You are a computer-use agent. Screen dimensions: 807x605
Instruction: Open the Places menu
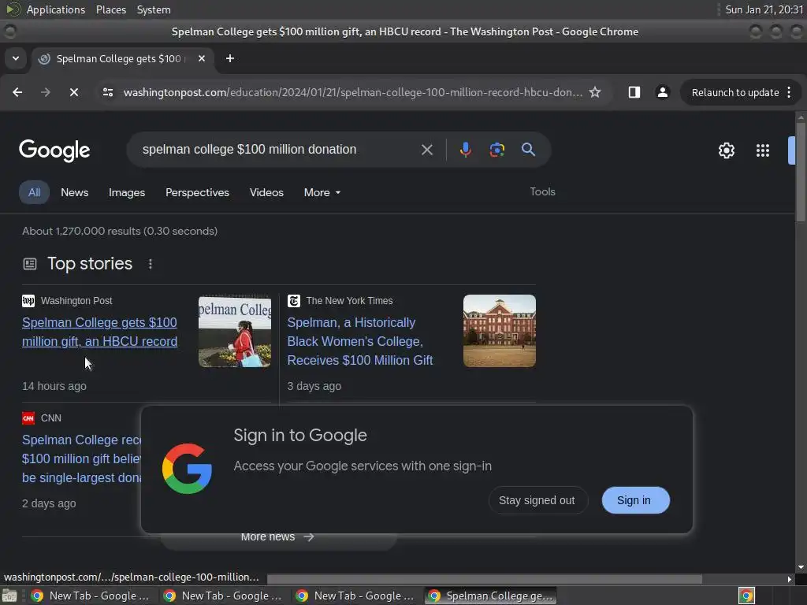pyautogui.click(x=111, y=9)
